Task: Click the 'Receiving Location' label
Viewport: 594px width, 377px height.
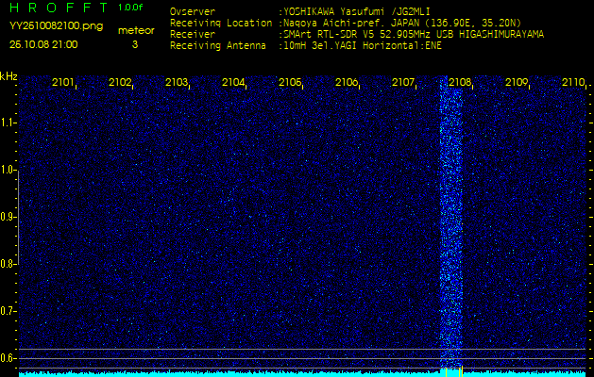Action: pyautogui.click(x=221, y=23)
